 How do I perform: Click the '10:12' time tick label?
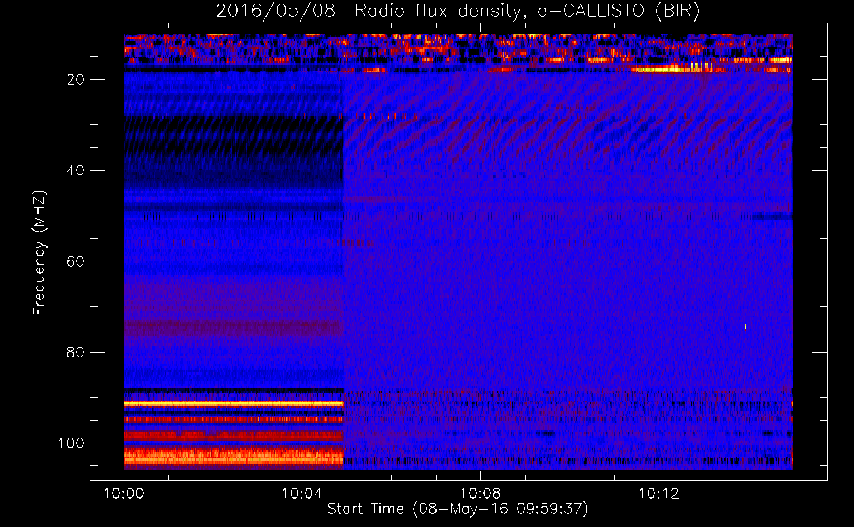(x=659, y=494)
